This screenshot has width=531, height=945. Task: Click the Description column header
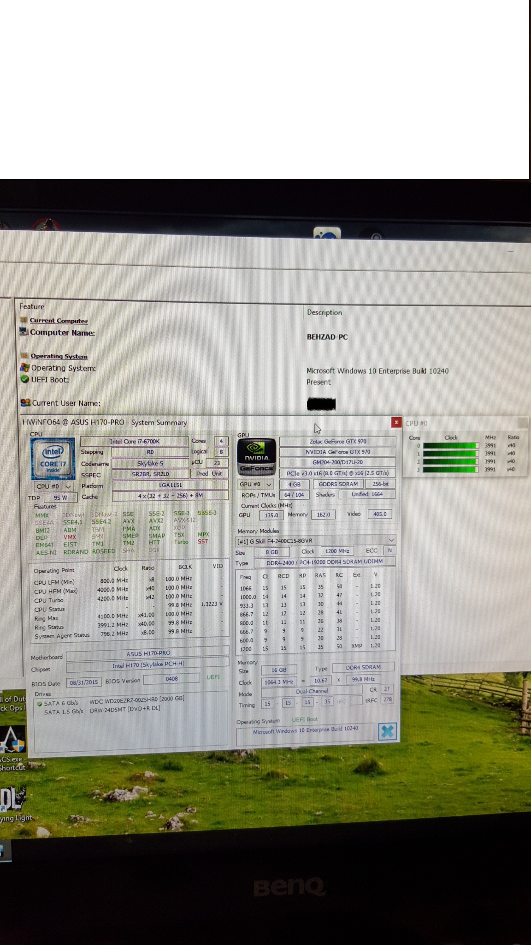pos(324,312)
